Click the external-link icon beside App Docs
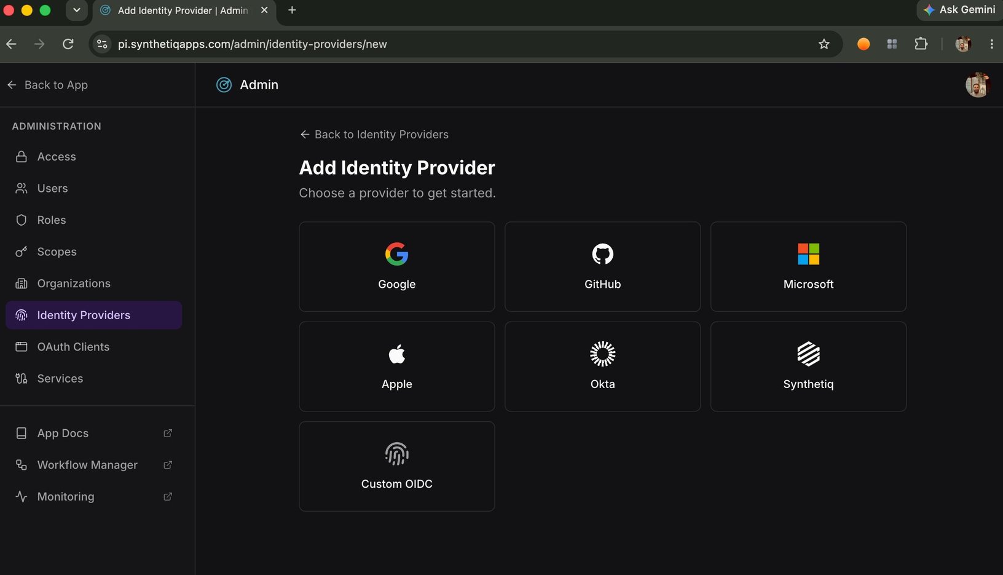This screenshot has height=575, width=1003. point(168,433)
